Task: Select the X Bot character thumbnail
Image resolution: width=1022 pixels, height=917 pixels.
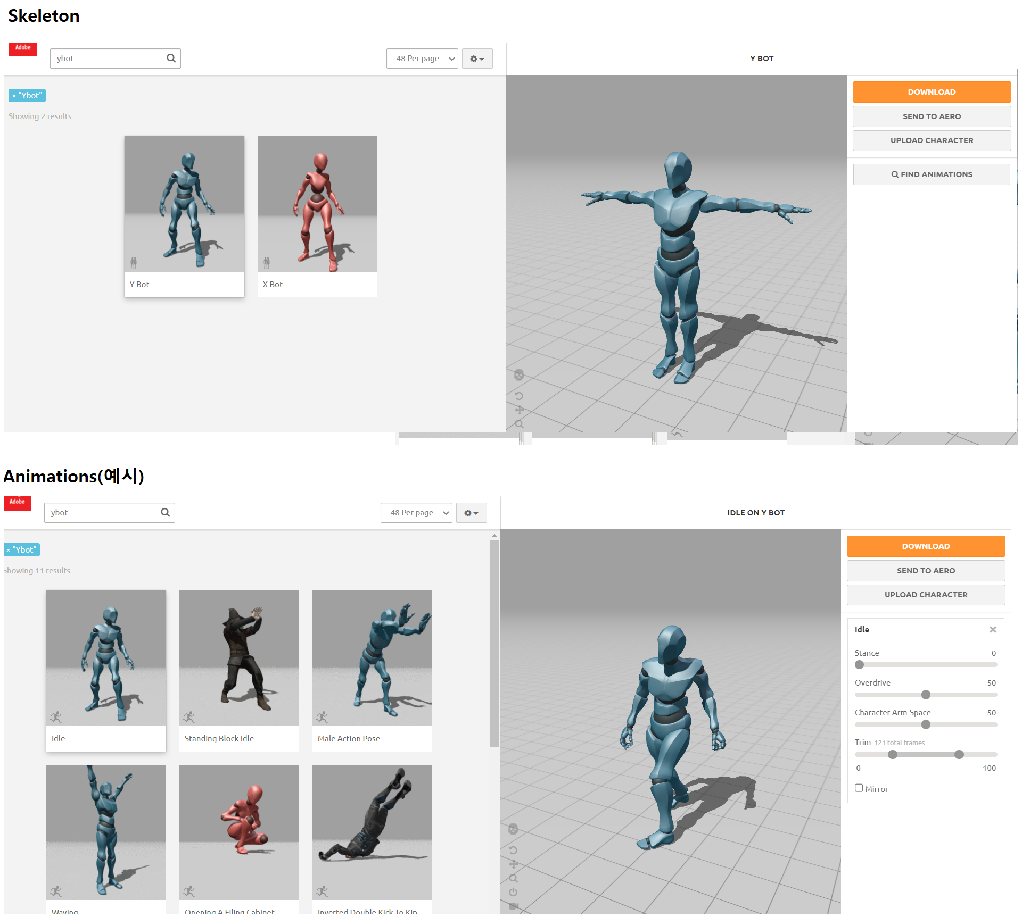Action: (x=317, y=204)
